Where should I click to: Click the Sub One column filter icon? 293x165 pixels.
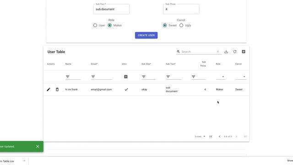pos(144,77)
